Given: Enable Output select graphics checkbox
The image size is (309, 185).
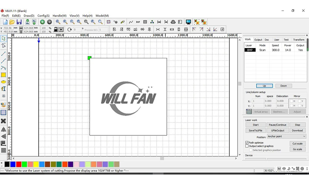Looking at the screenshot, I should tap(247, 146).
